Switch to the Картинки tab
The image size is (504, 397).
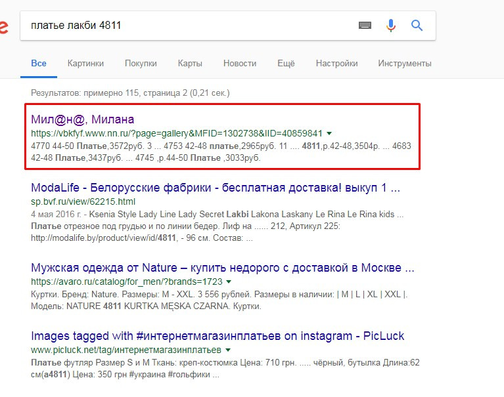point(85,63)
